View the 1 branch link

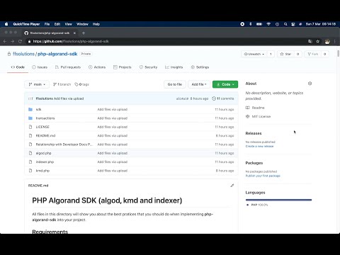(62, 84)
